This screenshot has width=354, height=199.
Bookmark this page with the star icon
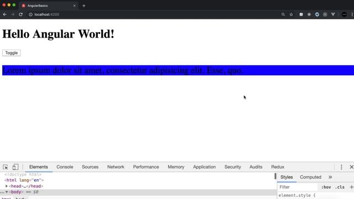(291, 14)
